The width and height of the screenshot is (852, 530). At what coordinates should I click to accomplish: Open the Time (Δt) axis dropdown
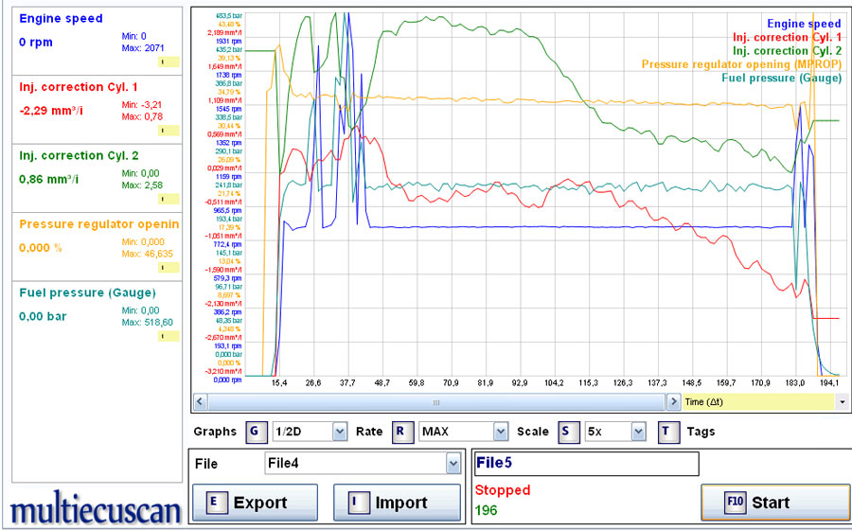coord(842,402)
